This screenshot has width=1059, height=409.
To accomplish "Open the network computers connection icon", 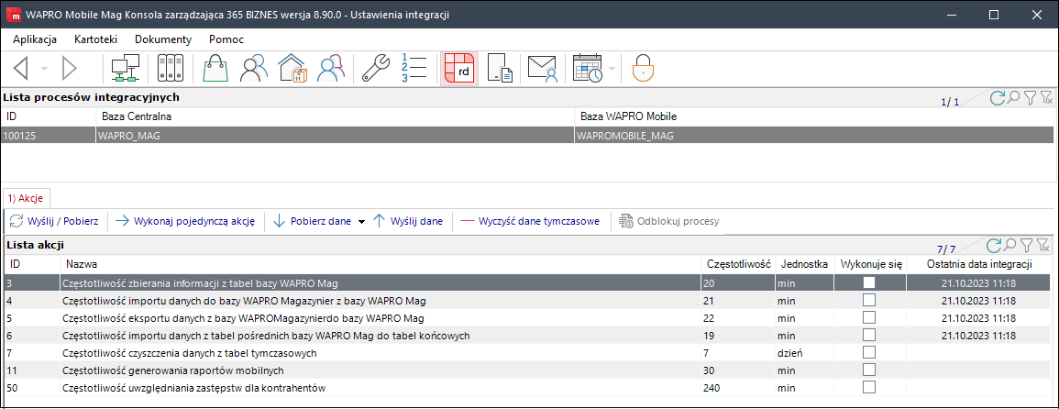I will tap(125, 68).
